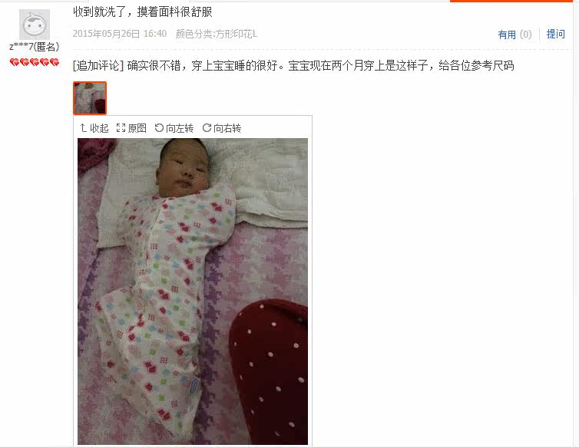Rotate photo right with 向右转
This screenshot has width=579, height=448.
[x=222, y=128]
